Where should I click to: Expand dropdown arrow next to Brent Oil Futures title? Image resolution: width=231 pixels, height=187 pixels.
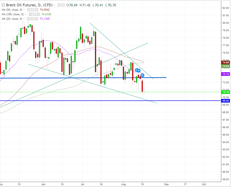coord(55,5)
